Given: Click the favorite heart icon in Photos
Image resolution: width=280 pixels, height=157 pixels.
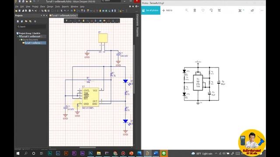Looking at the screenshot, I should click(203, 10).
